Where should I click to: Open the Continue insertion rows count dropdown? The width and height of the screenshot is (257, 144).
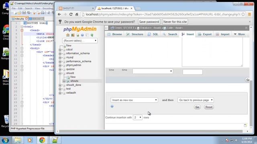tap(137, 117)
